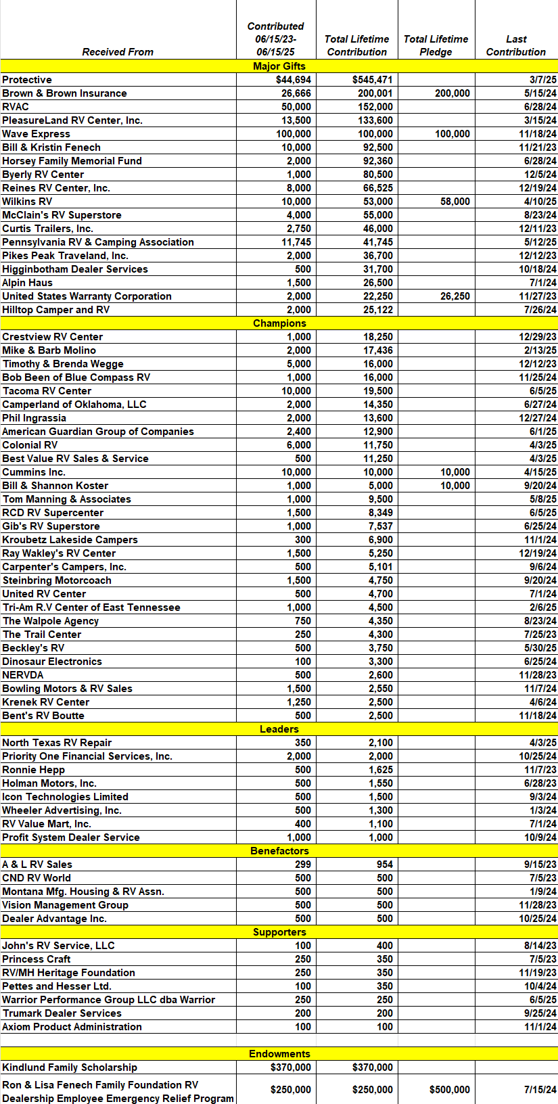Select the "RVAC" donor name

coord(16,107)
